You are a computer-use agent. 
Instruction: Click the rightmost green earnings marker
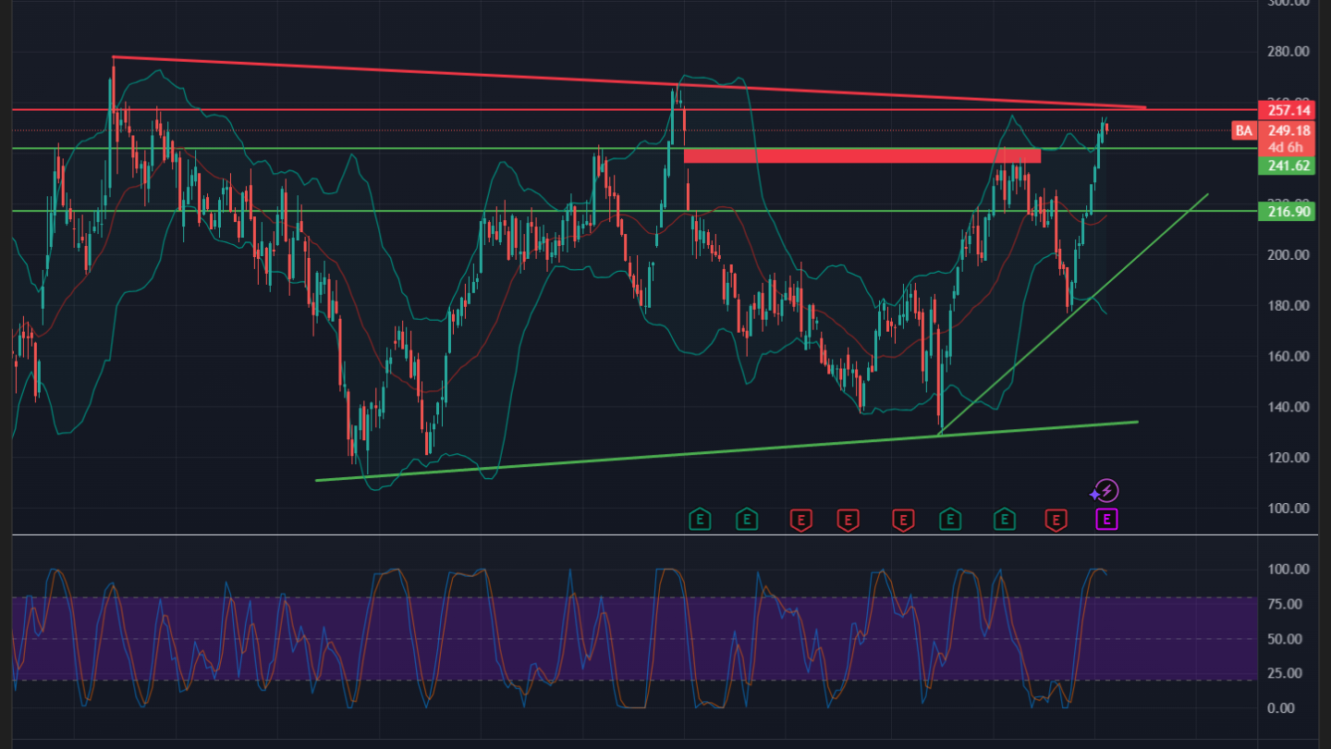pyautogui.click(x=1005, y=520)
